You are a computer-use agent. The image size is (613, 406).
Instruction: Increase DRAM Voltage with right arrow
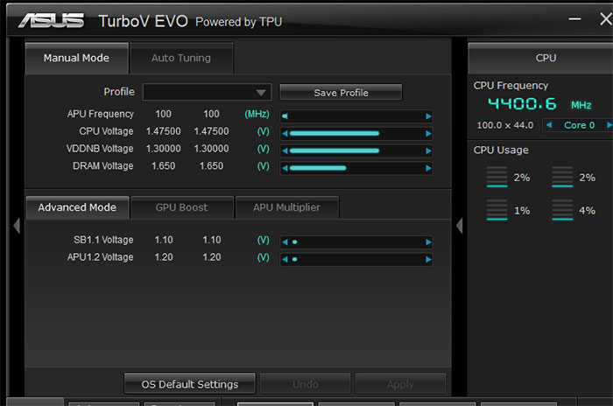click(x=428, y=168)
